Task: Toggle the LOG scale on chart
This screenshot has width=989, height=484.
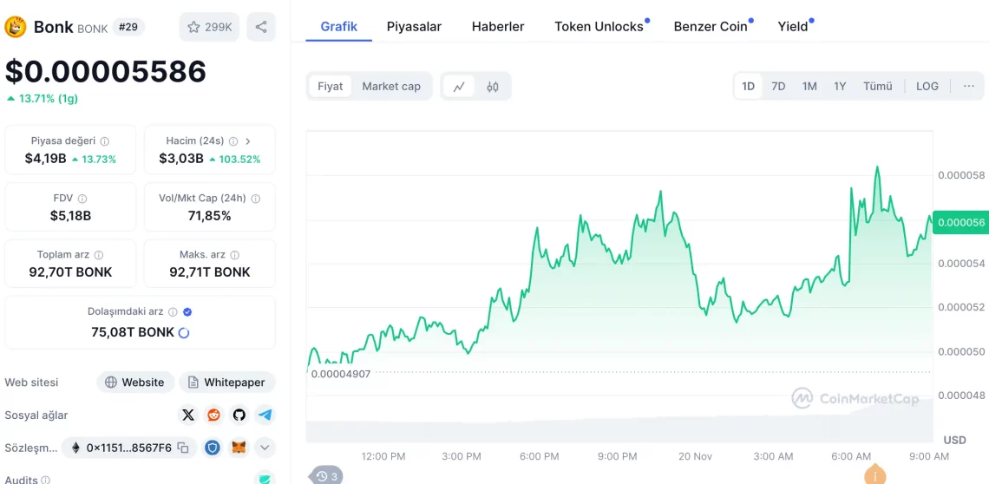Action: 927,86
